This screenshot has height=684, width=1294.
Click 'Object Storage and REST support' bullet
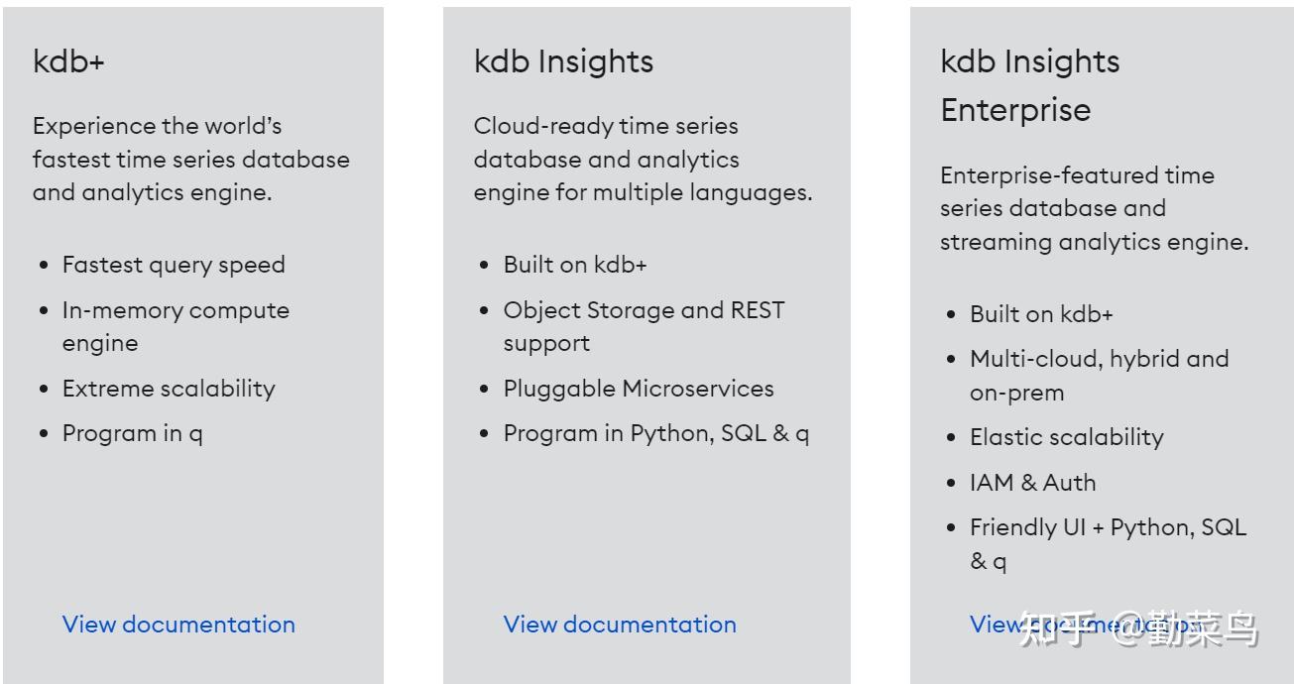pyautogui.click(x=644, y=326)
